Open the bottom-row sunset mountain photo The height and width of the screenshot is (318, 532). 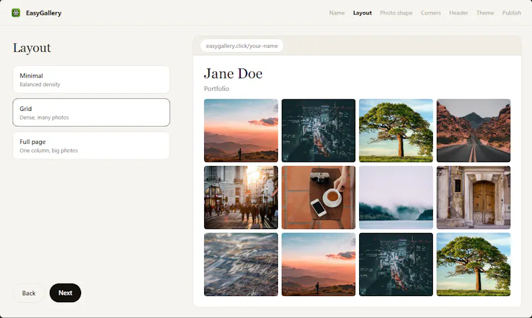[319, 264]
